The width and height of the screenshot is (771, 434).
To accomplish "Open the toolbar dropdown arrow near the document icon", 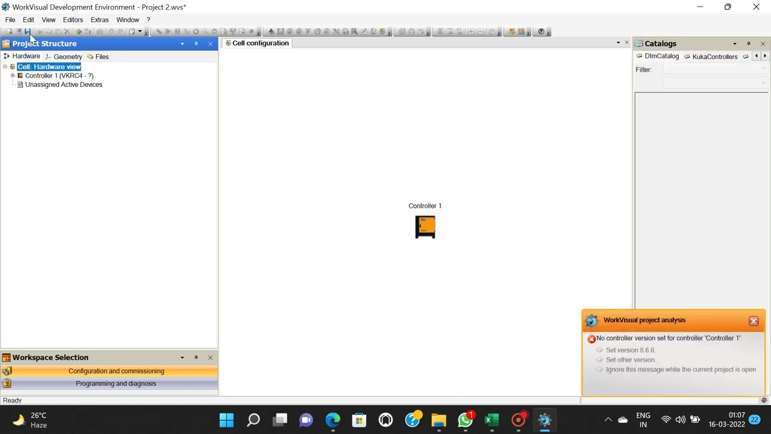I will point(140,31).
